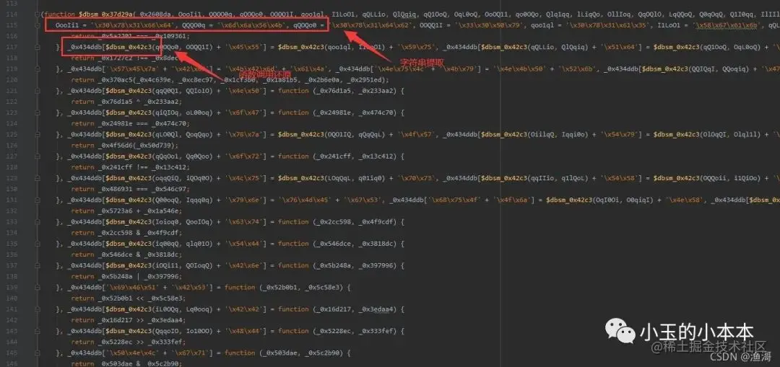Collapse the block starting at line 125
Image resolution: width=780 pixels, height=367 pixels.
click(38, 134)
